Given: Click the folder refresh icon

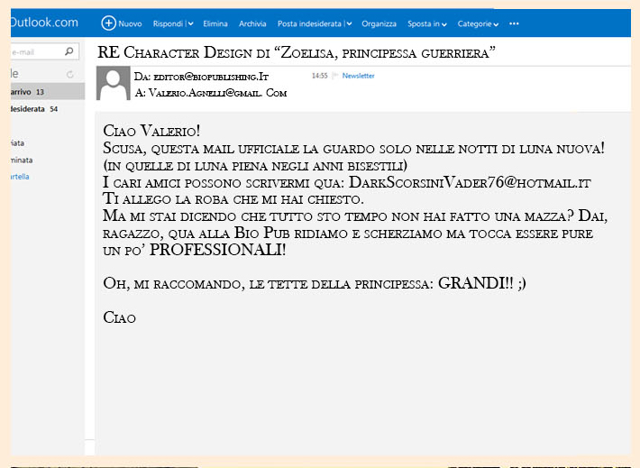Looking at the screenshot, I should (x=69, y=74).
